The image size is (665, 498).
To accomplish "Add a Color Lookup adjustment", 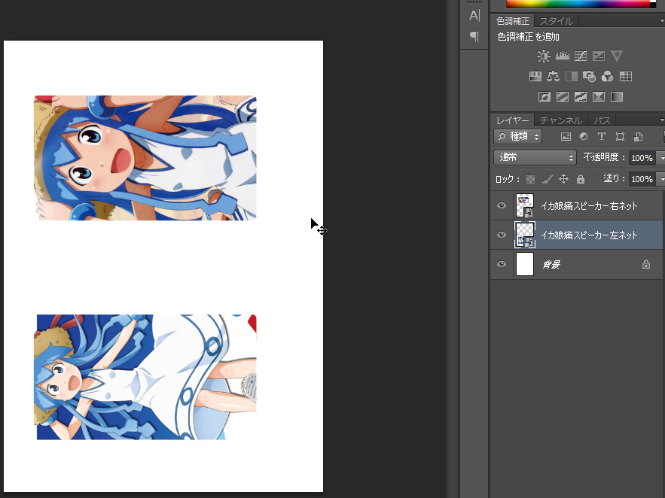I will click(x=626, y=76).
